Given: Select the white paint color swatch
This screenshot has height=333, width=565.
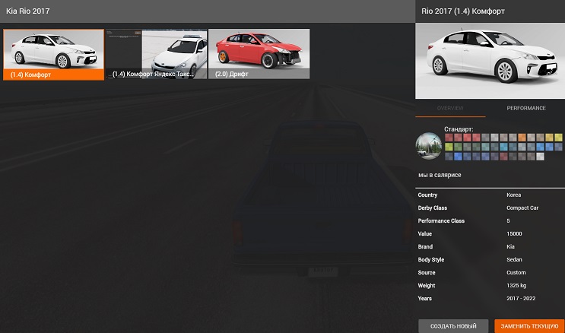Looking at the screenshot, I should (540, 156).
